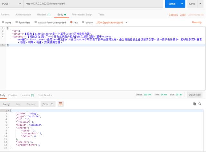Collapse response root object fold arrow on line 1

[x=8, y=111]
